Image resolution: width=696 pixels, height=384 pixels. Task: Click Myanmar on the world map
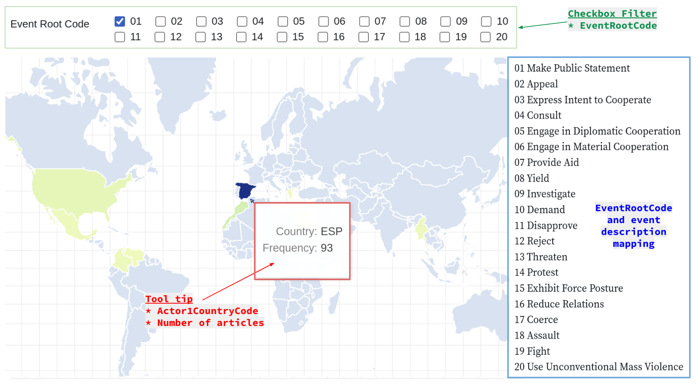pyautogui.click(x=421, y=228)
